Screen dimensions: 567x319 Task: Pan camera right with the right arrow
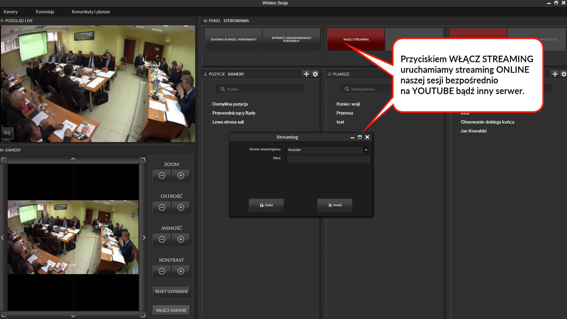pos(144,237)
